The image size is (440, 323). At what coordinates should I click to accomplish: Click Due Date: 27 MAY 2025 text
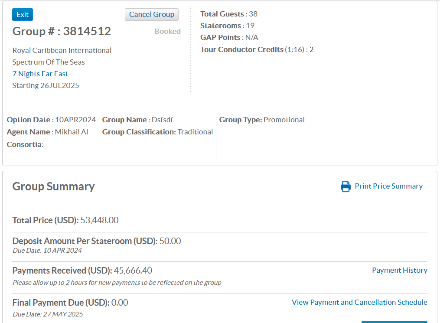[x=48, y=314]
